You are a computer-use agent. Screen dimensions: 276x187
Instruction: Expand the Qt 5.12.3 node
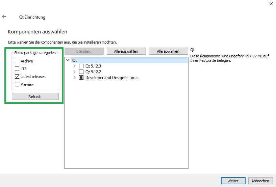coord(74,66)
